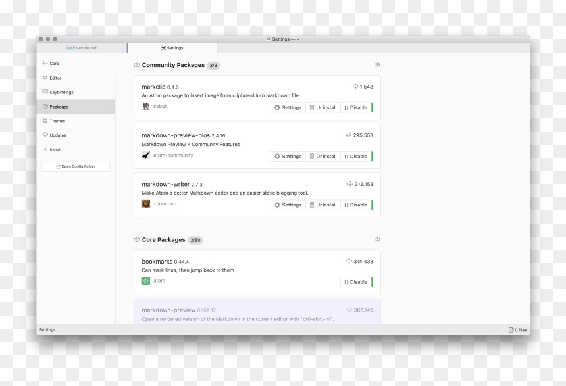This screenshot has height=386, width=566.
Task: Open the bookmarks package title
Action: [x=157, y=262]
